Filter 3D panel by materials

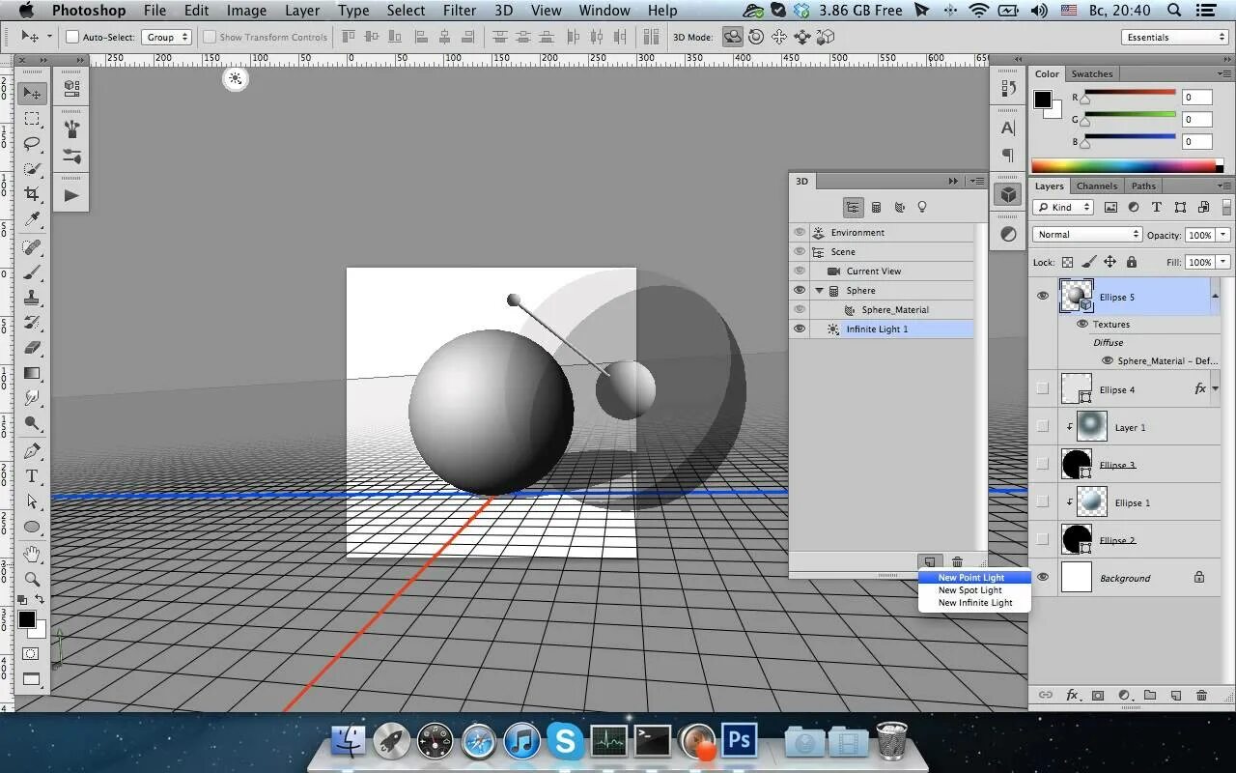click(899, 207)
